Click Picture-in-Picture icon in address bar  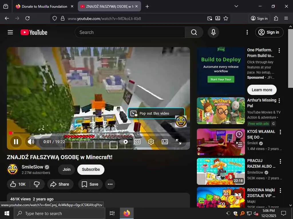point(210,18)
